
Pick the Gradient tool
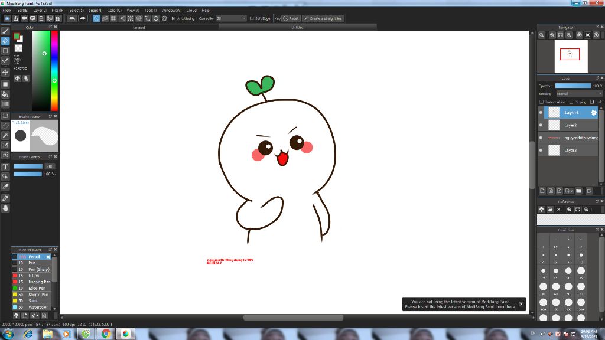(x=5, y=104)
